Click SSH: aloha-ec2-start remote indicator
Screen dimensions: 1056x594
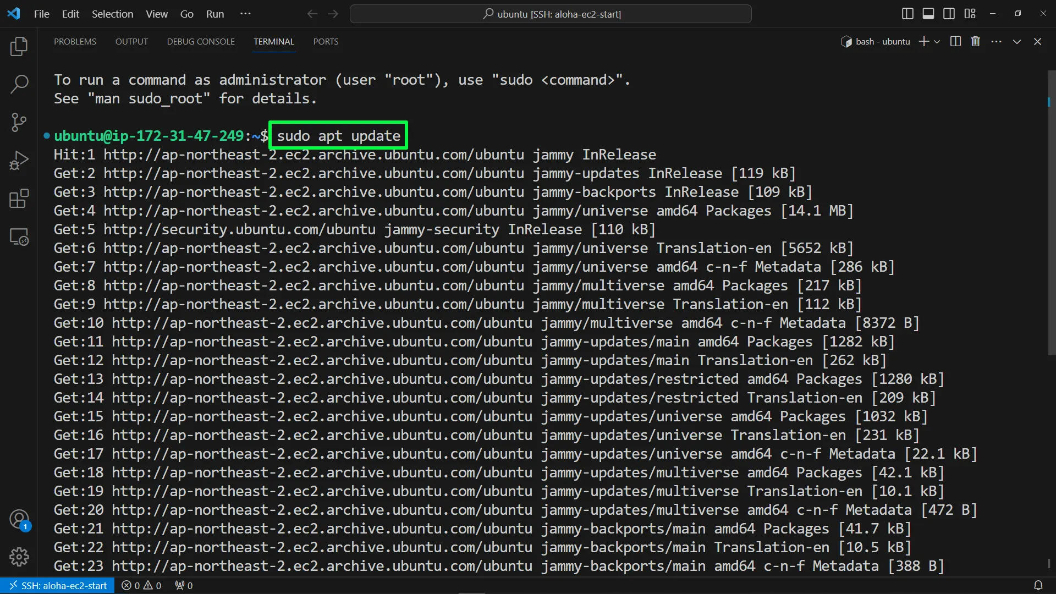(58, 586)
